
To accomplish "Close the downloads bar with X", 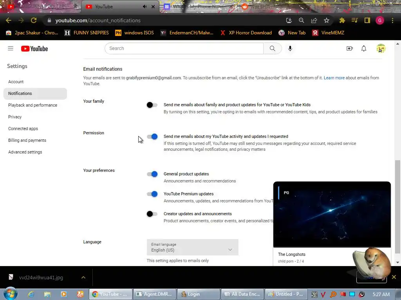I will tap(394, 277).
